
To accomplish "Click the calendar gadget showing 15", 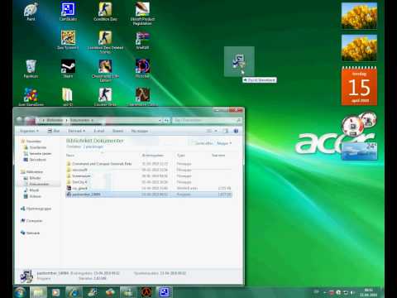I will [359, 86].
